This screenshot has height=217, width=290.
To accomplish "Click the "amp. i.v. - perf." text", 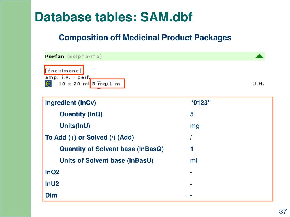I will tap(67, 77).
